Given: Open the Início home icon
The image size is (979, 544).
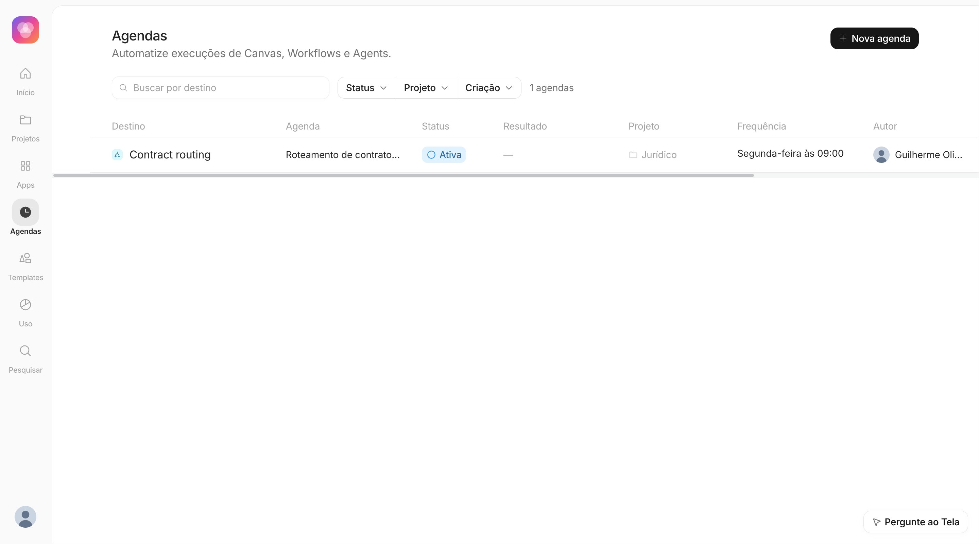Looking at the screenshot, I should tap(25, 73).
